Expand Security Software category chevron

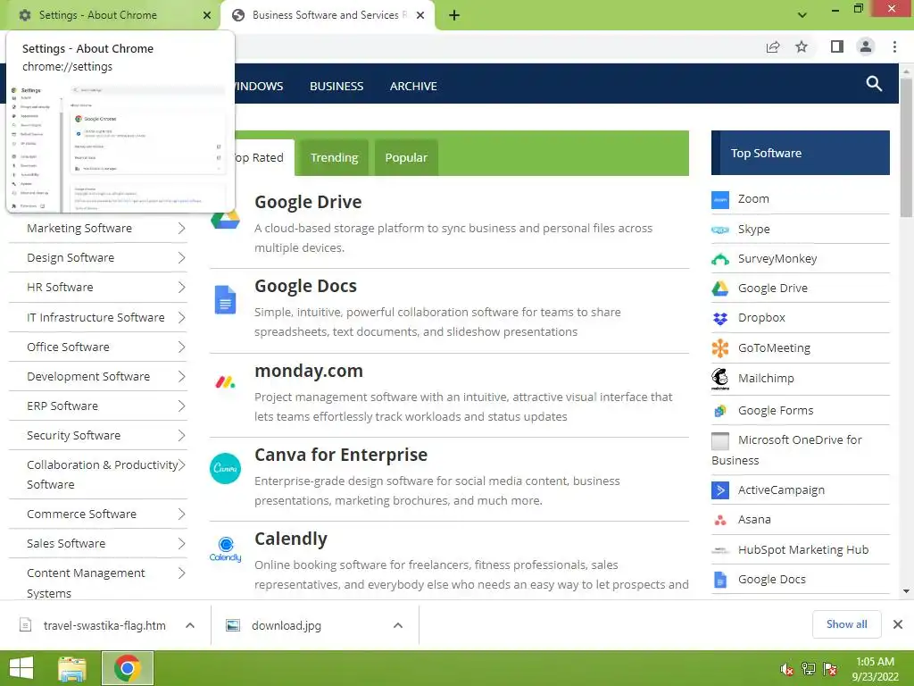pos(181,436)
